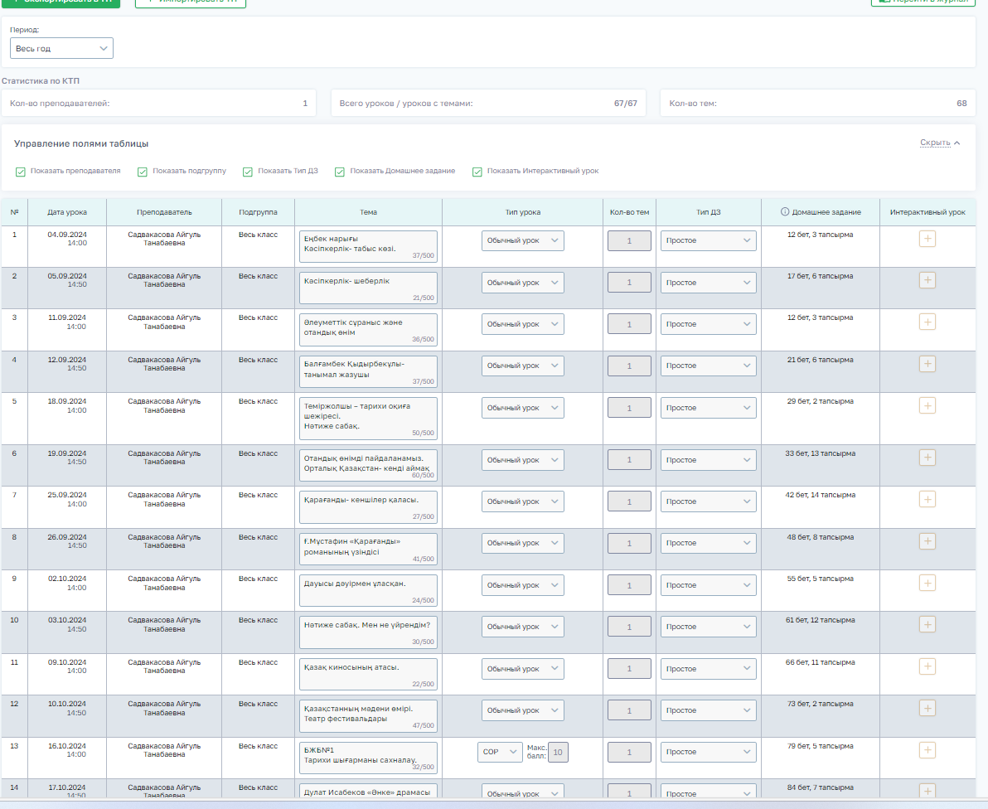The height and width of the screenshot is (809, 988).
Task: Click plus icon for lesson 11
Action: [x=927, y=666]
